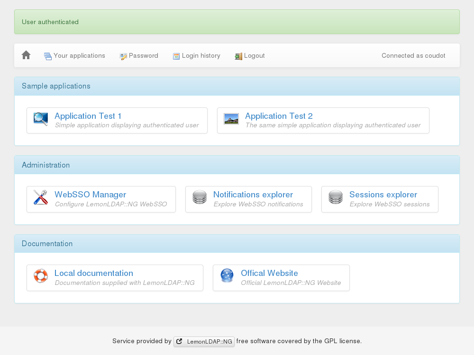Click the home icon in navigation bar
The height and width of the screenshot is (355, 474).
[26, 55]
